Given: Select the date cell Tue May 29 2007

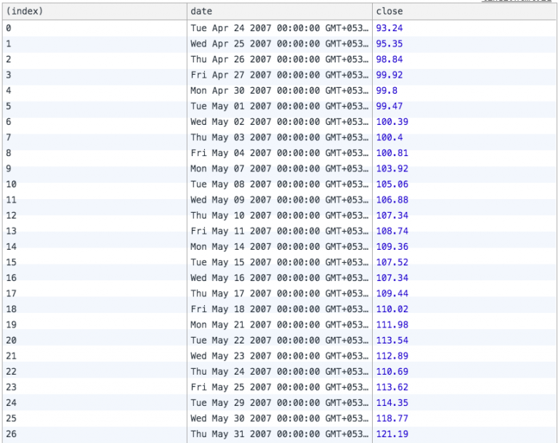Looking at the screenshot, I should [x=279, y=403].
